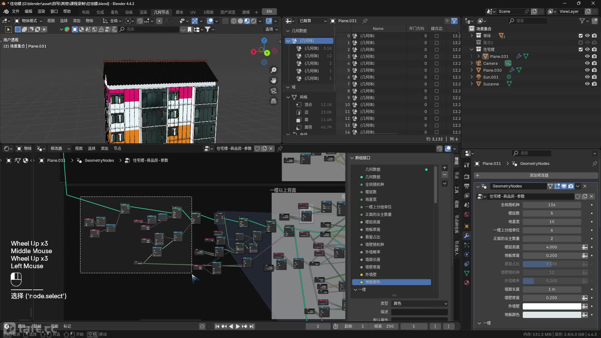This screenshot has height=338, width=601.
Task: Open the 添加 menu in 3D viewport
Action: coord(77,21)
